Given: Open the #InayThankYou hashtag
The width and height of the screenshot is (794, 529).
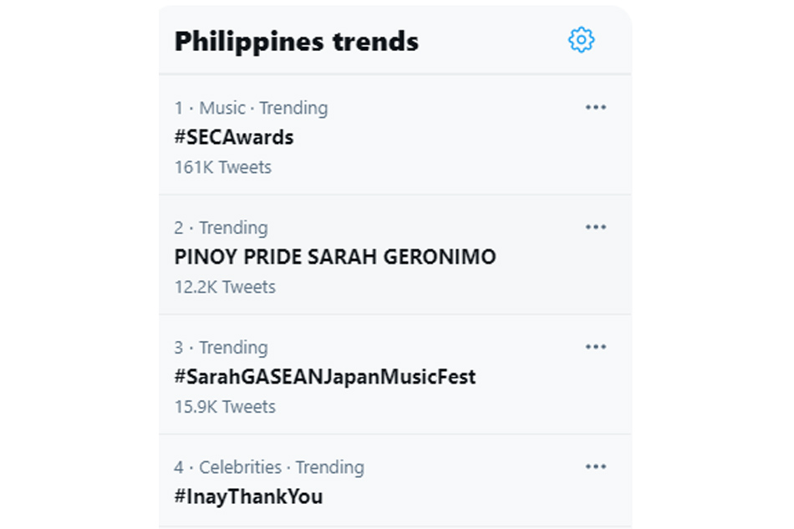Looking at the screenshot, I should click(248, 496).
